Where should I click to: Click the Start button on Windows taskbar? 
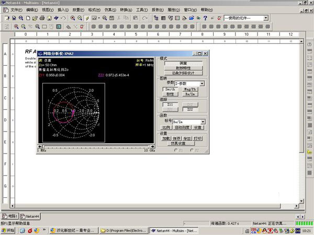click(8, 230)
